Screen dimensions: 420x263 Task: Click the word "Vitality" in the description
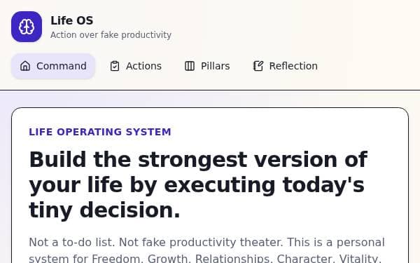click(360, 258)
